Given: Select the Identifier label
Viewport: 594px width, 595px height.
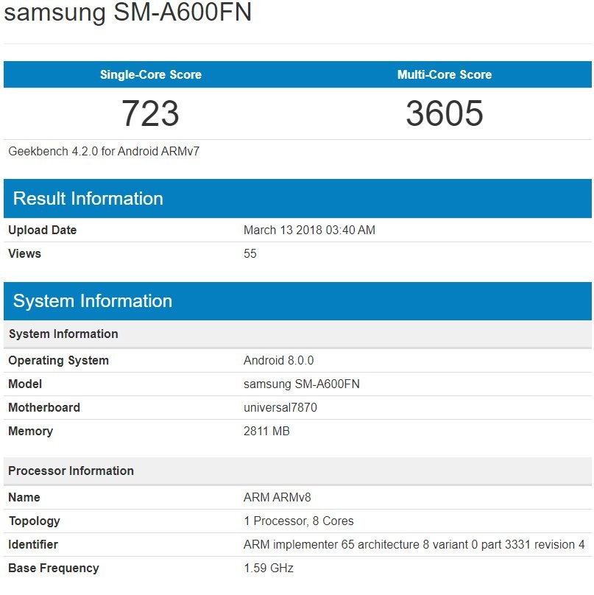Looking at the screenshot, I should click(x=33, y=544).
